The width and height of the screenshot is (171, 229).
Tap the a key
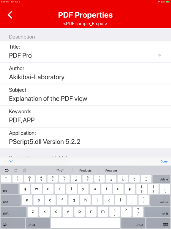[x=27, y=200]
